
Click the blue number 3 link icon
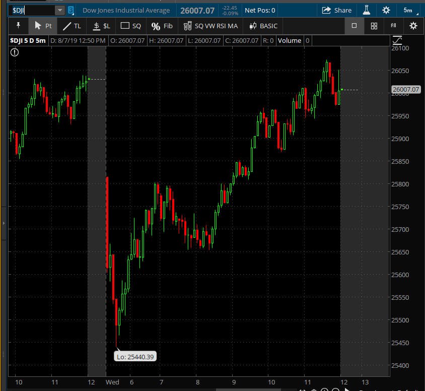(x=70, y=11)
